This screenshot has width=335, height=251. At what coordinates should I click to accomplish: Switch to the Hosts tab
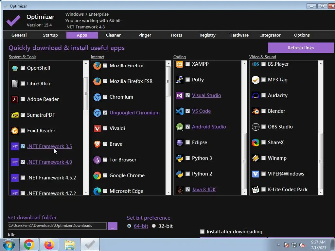point(176,35)
